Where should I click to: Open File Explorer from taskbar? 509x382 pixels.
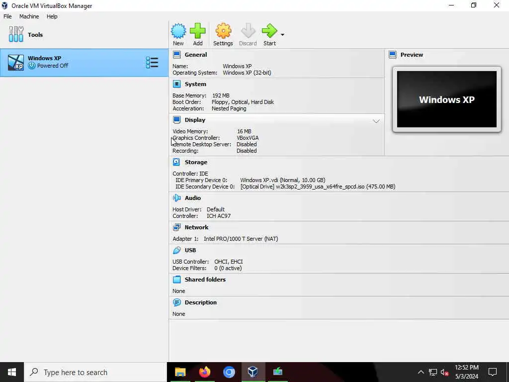[x=180, y=372]
